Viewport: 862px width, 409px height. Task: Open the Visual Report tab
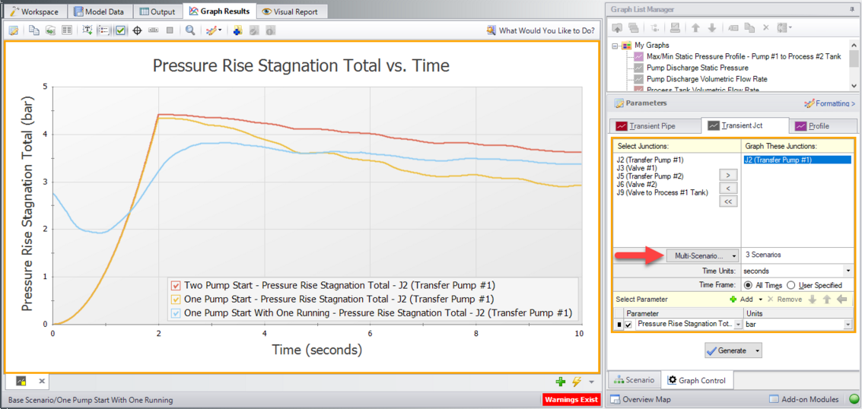click(x=291, y=11)
